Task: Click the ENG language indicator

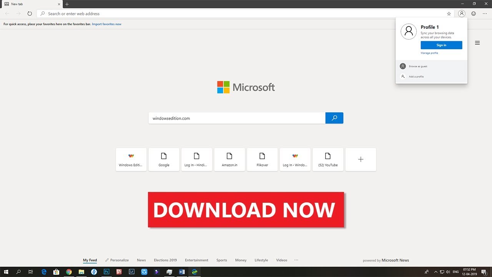Action: click(x=456, y=272)
